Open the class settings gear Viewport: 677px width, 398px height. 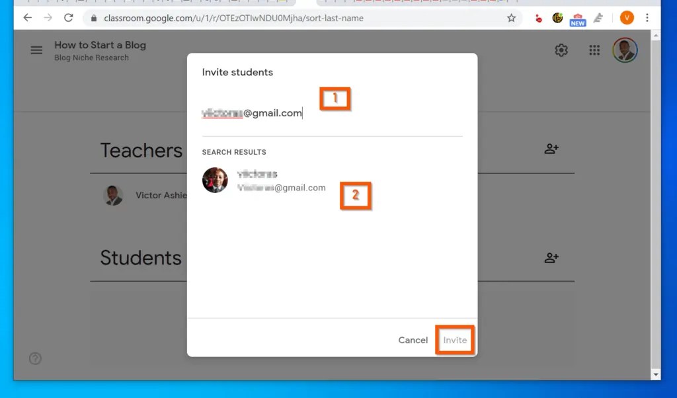coord(561,50)
